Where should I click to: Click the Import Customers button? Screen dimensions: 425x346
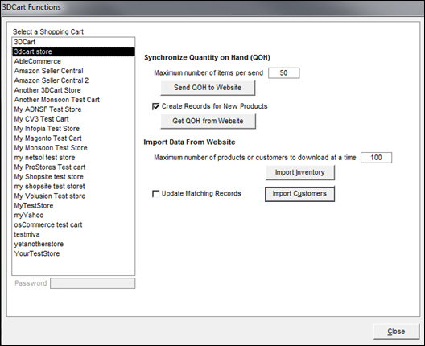tap(299, 194)
